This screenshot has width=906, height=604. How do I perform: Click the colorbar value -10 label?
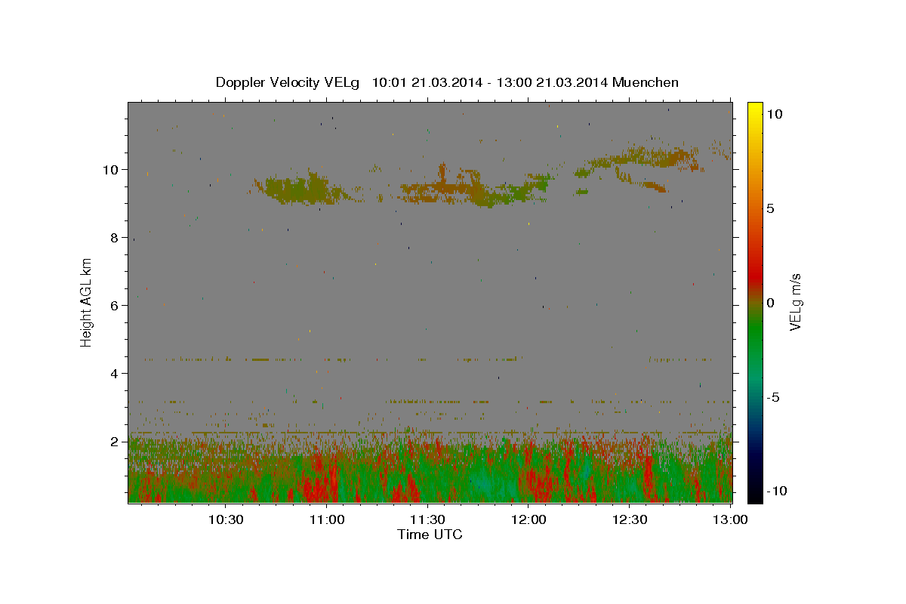click(776, 491)
